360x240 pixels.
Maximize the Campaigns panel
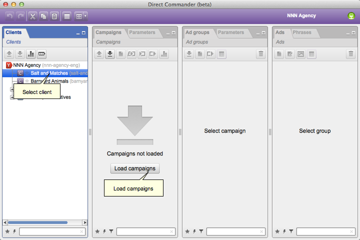[173, 33]
